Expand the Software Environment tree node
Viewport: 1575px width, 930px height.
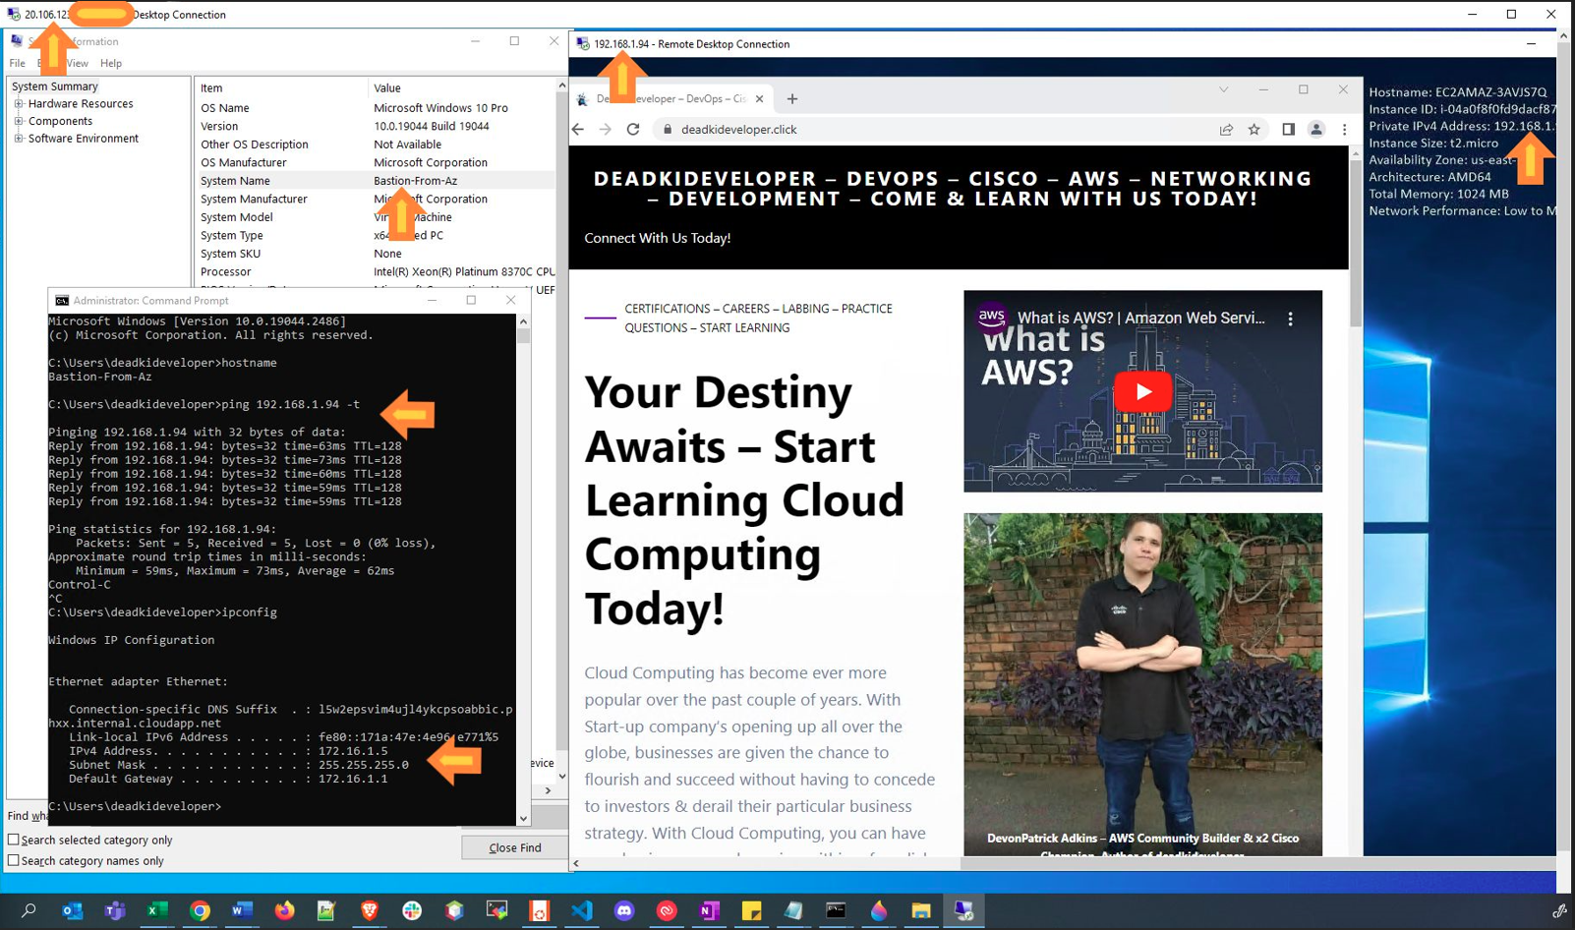point(19,139)
